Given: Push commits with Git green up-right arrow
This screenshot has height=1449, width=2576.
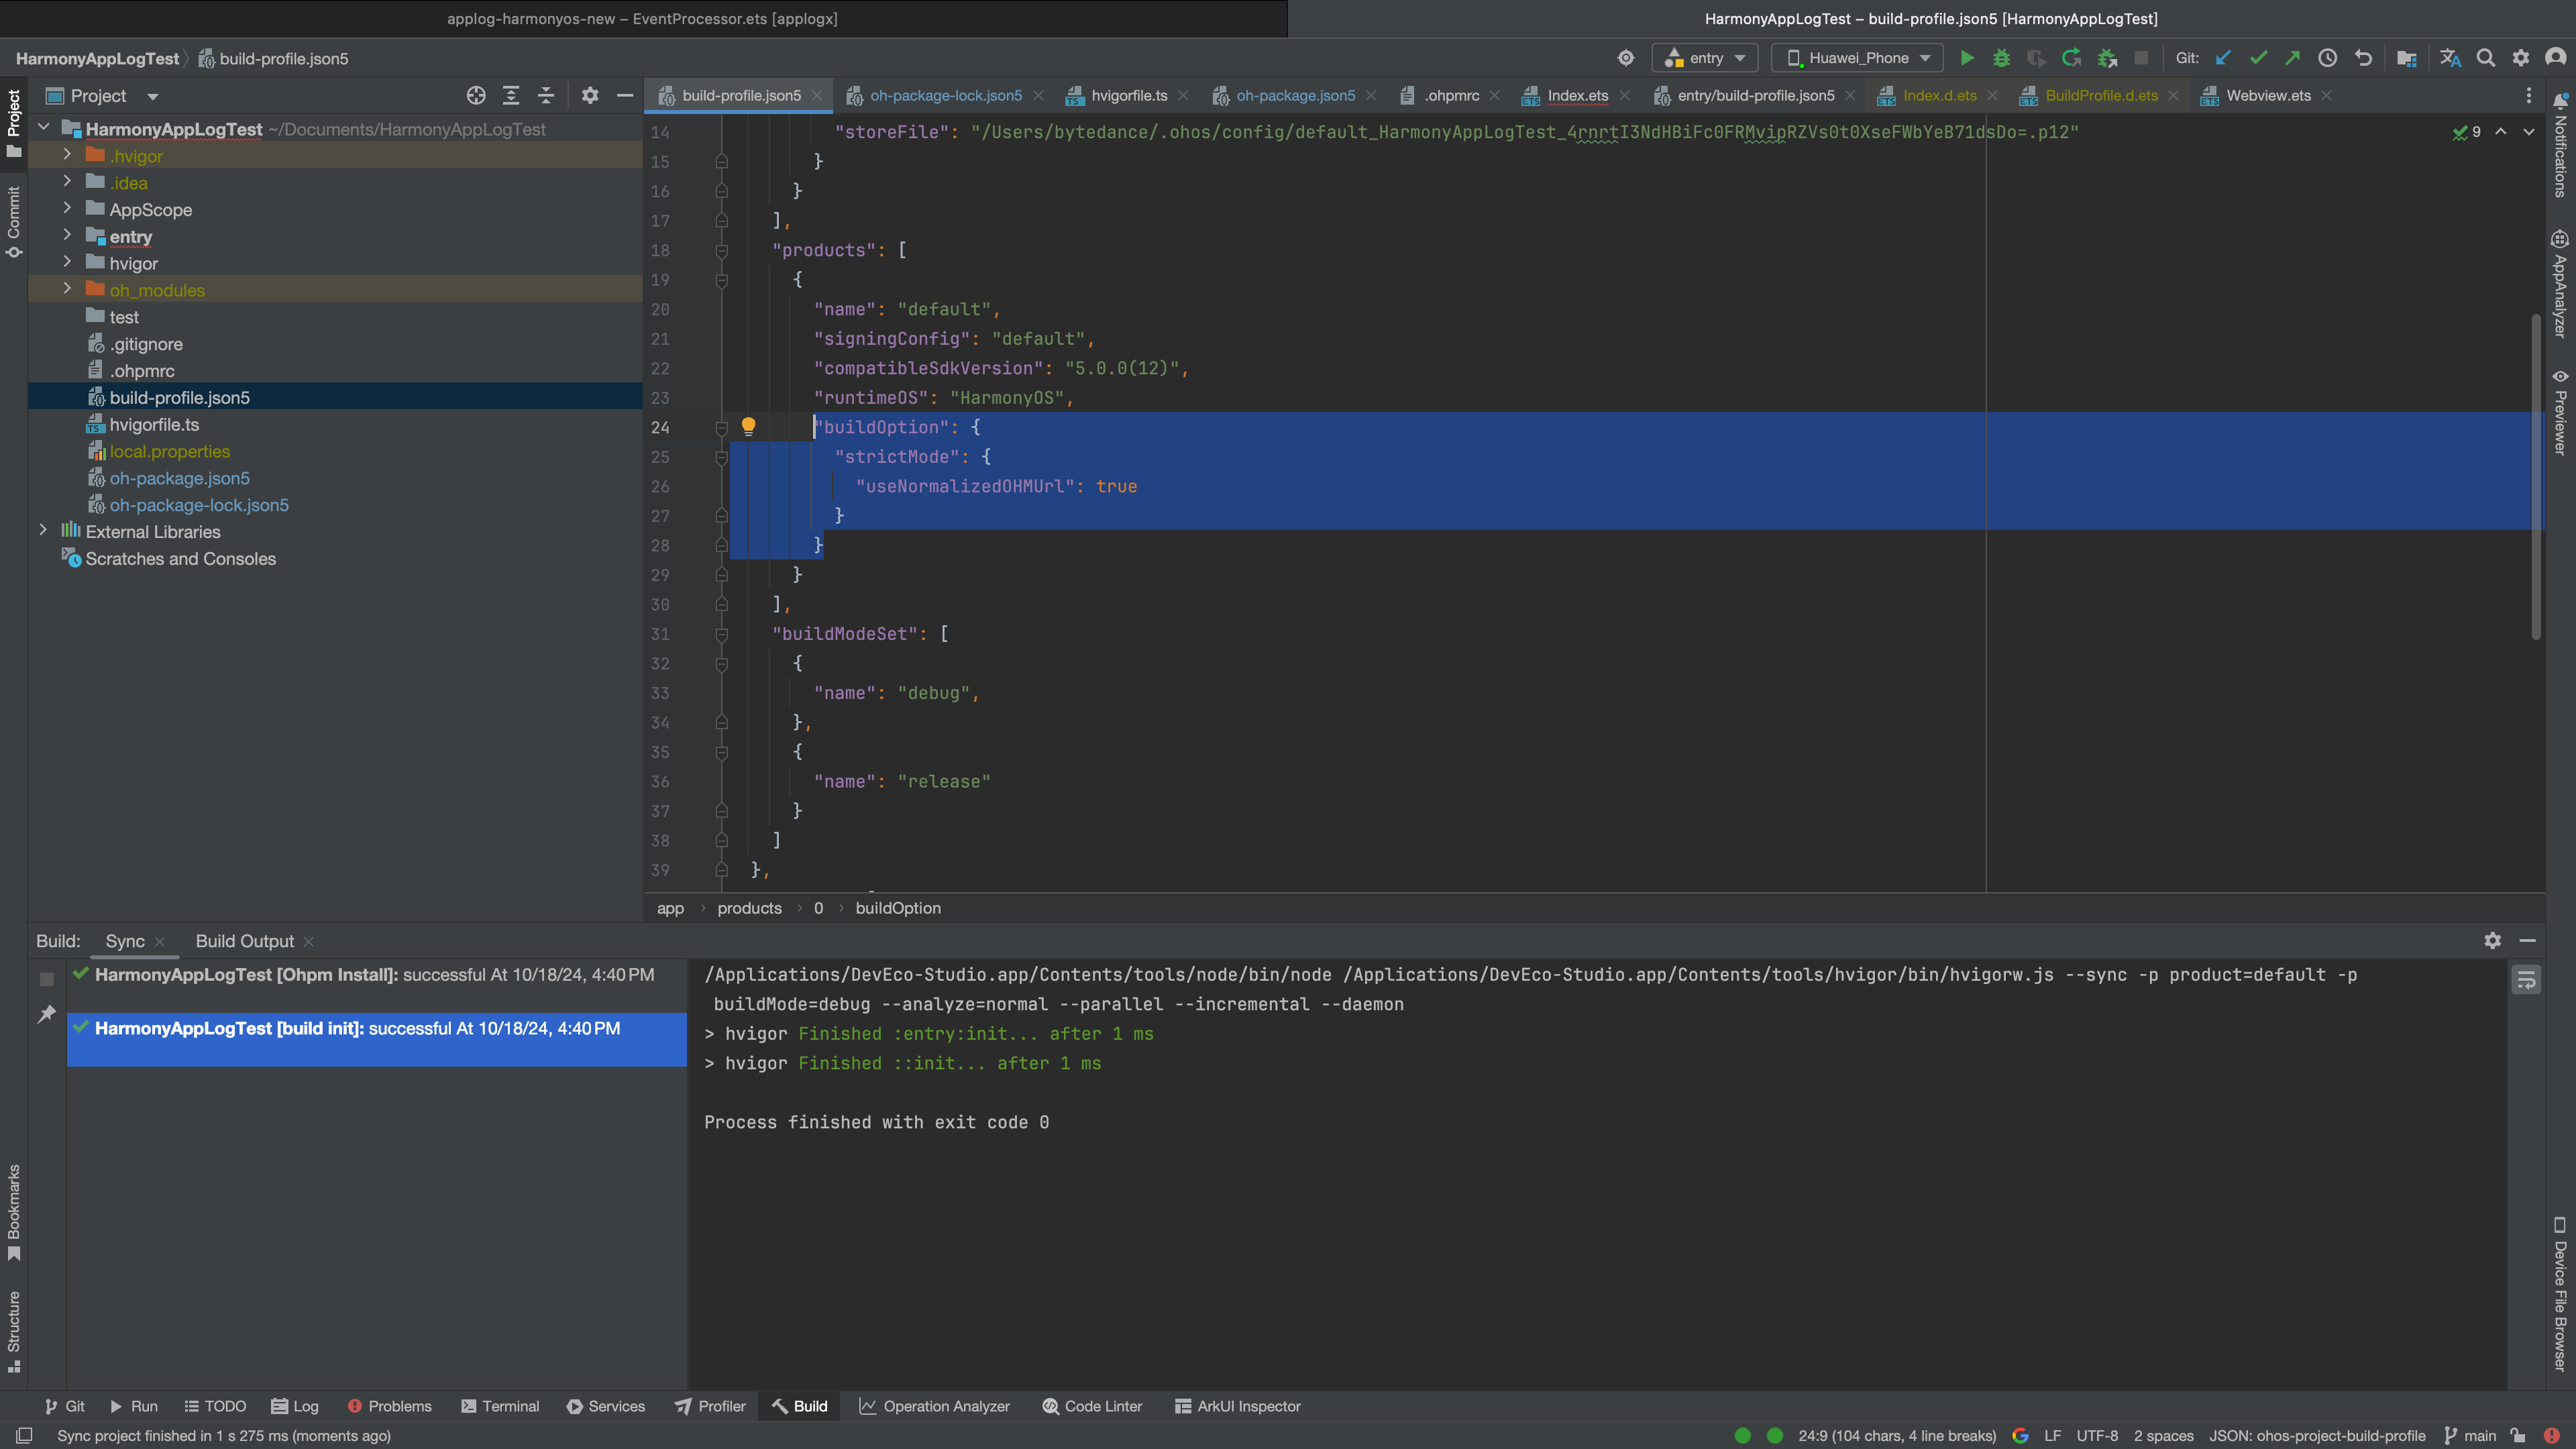Looking at the screenshot, I should [2292, 58].
